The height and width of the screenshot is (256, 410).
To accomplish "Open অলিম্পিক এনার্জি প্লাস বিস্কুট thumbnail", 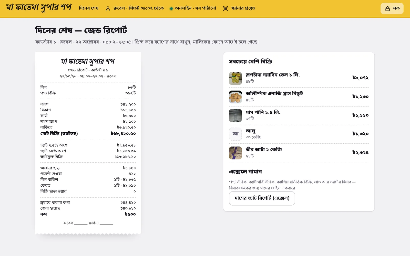I will [x=235, y=97].
